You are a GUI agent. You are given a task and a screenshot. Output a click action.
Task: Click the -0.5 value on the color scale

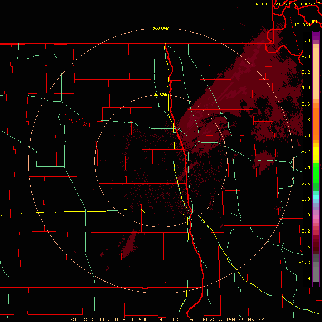click(304, 247)
